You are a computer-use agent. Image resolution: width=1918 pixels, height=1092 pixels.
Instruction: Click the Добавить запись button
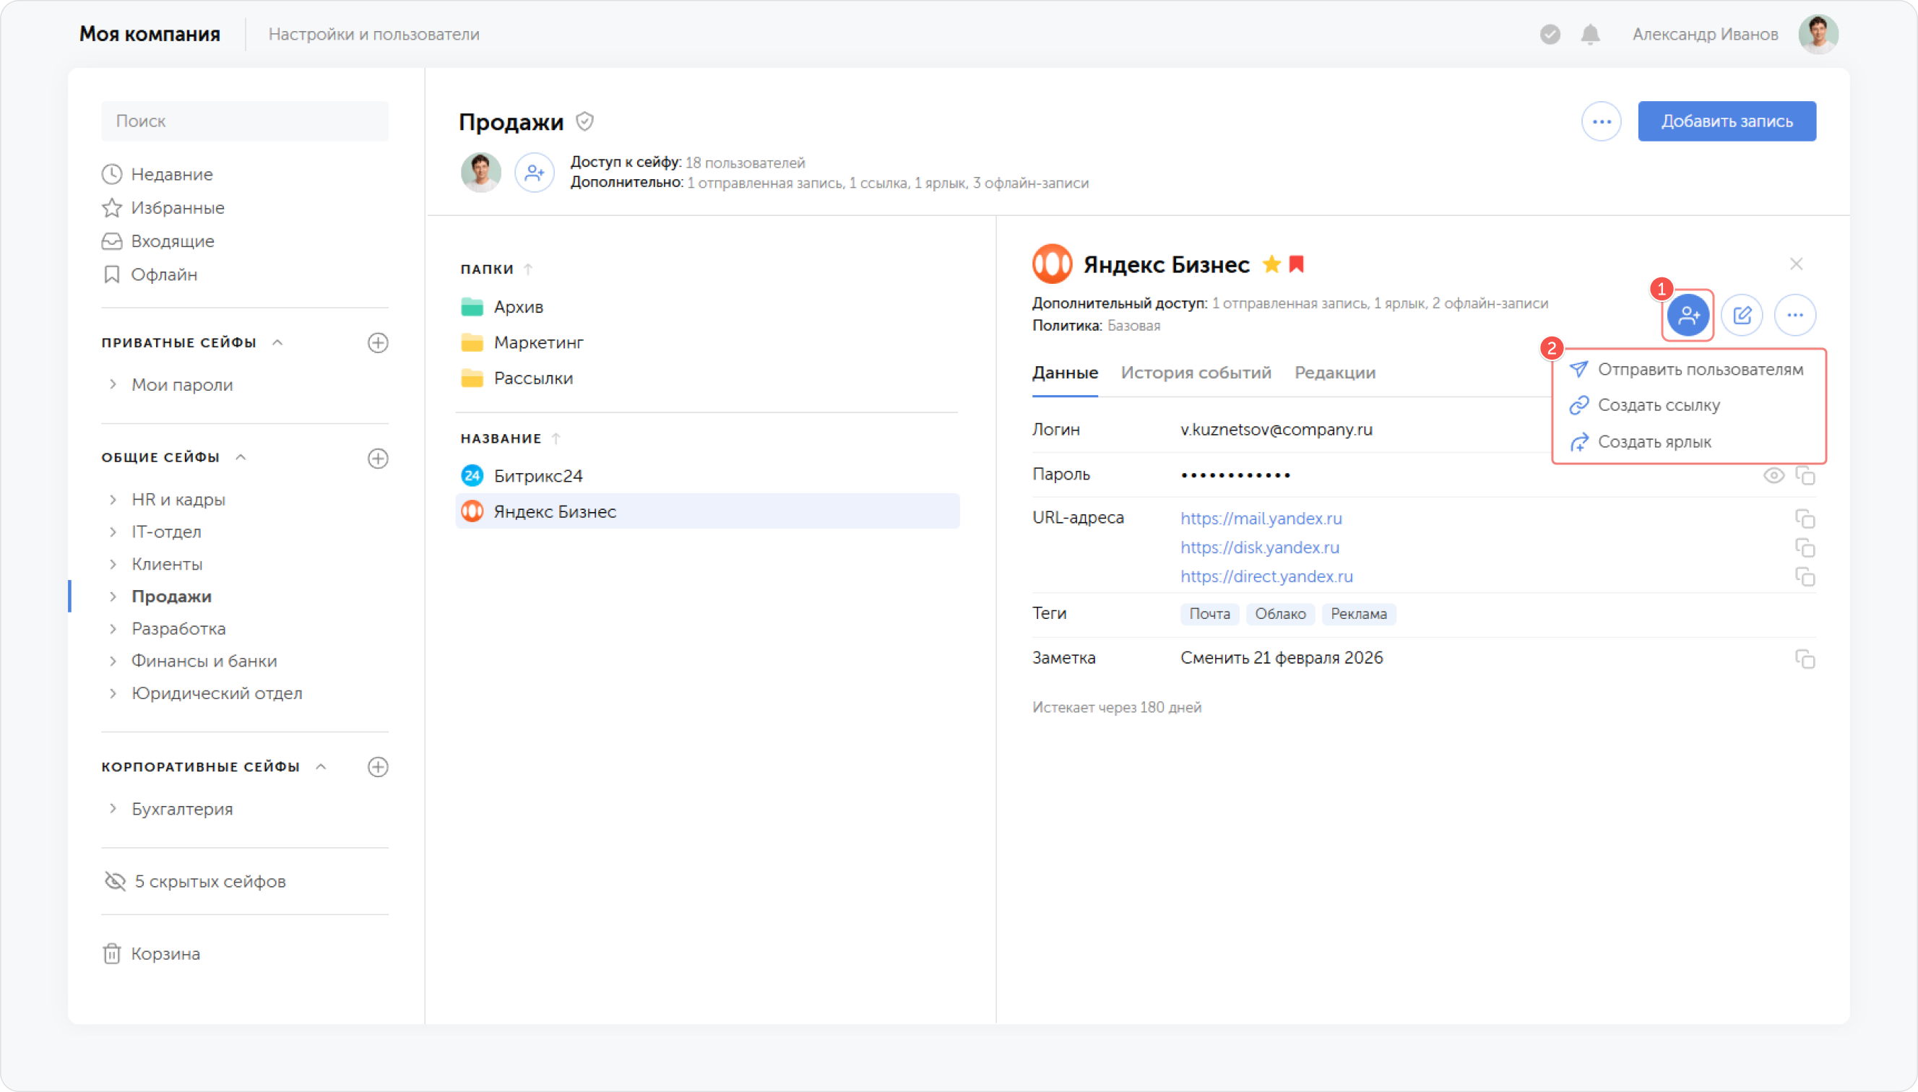(x=1727, y=121)
